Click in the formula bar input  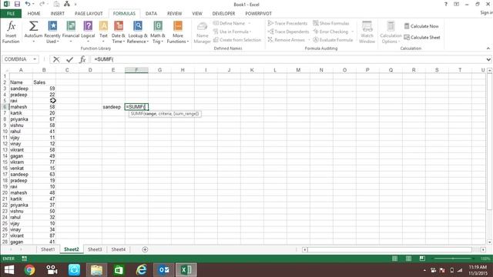287,59
